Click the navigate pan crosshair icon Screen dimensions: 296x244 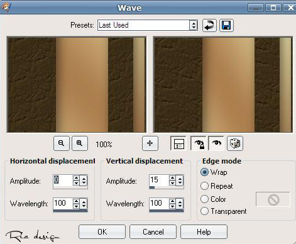click(150, 143)
